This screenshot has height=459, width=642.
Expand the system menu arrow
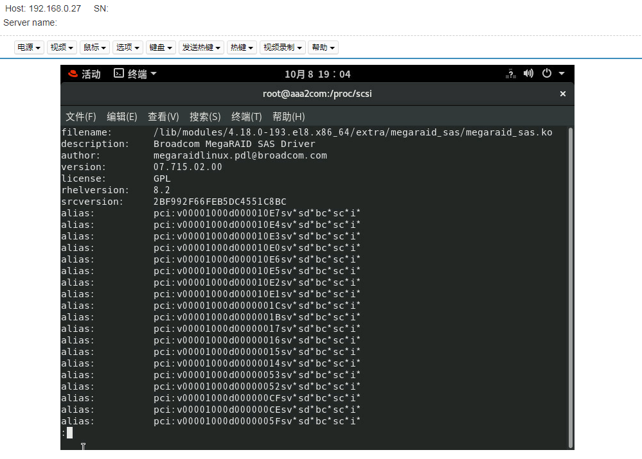point(562,74)
